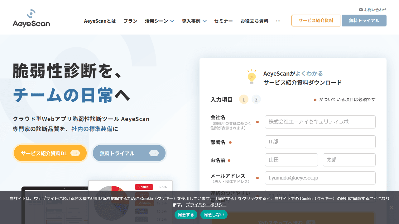Screen dimensions: 399x224
Task: Open the プライバシーポリシー link
Action: [206, 205]
